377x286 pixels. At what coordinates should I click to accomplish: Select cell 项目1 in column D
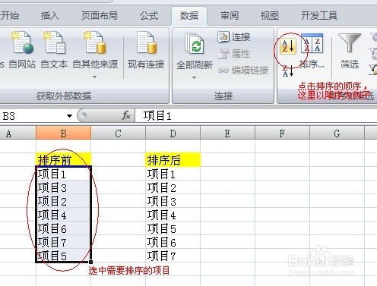[173, 174]
